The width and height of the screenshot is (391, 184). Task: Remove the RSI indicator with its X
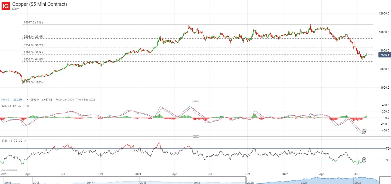[x=26, y=141]
